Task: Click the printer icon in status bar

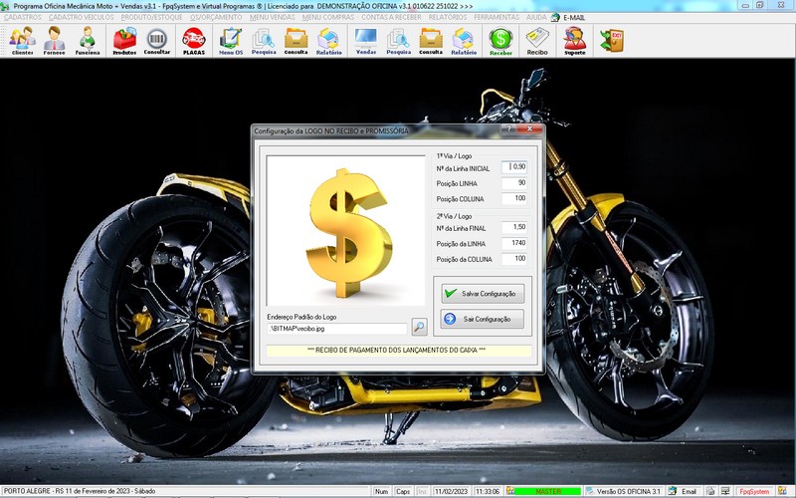Action: 710,491
